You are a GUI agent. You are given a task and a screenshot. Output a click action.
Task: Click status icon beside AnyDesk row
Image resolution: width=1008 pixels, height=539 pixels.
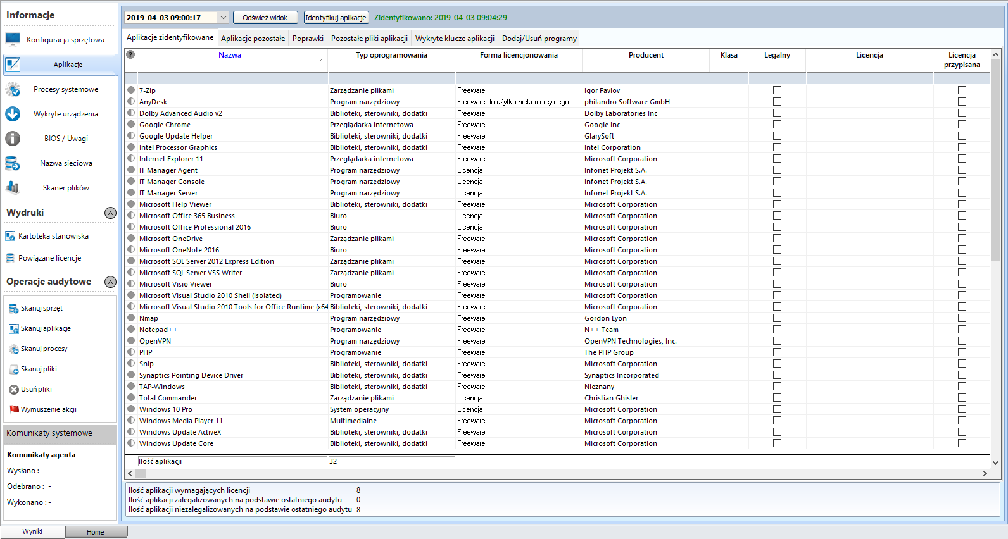pyautogui.click(x=131, y=101)
